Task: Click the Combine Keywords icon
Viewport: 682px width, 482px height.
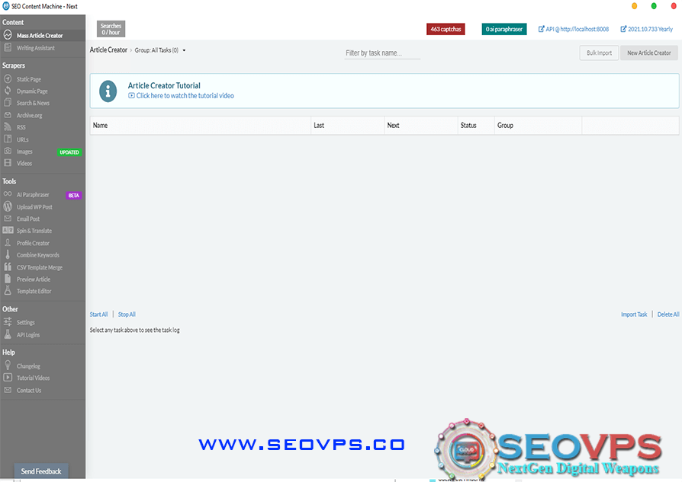Action: point(8,254)
